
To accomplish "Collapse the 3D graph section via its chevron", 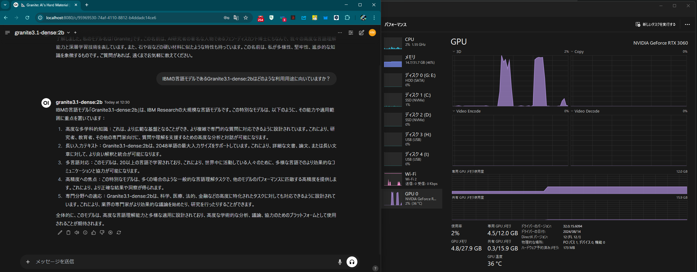I will (x=453, y=51).
